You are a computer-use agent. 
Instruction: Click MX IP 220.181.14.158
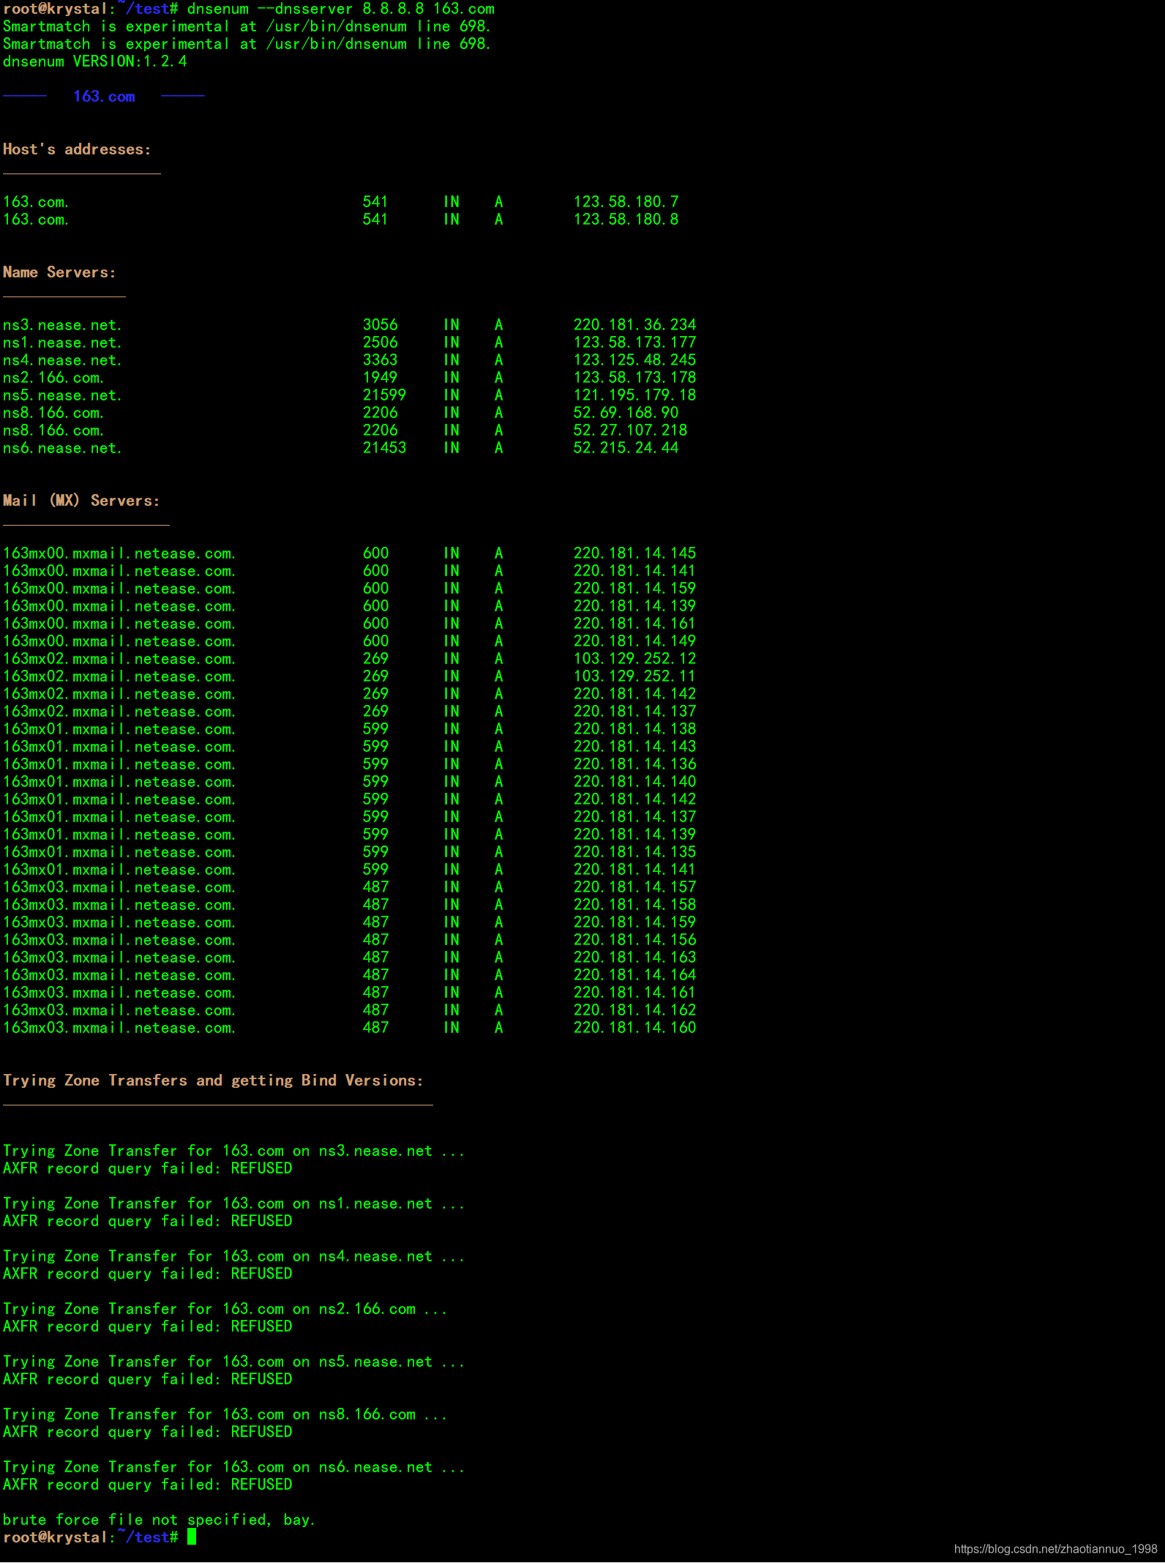click(634, 905)
